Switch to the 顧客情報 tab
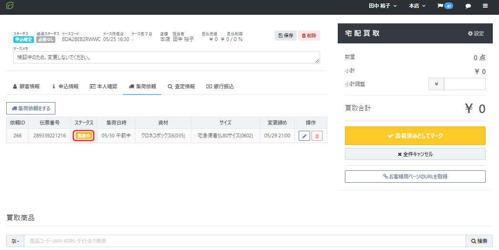The width and height of the screenshot is (499, 250). pyautogui.click(x=26, y=86)
